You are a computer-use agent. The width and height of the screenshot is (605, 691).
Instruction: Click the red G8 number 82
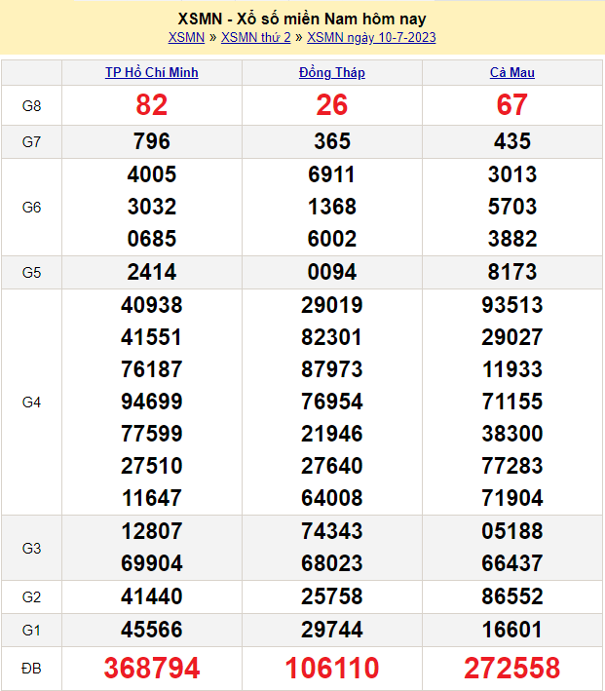[x=152, y=105]
